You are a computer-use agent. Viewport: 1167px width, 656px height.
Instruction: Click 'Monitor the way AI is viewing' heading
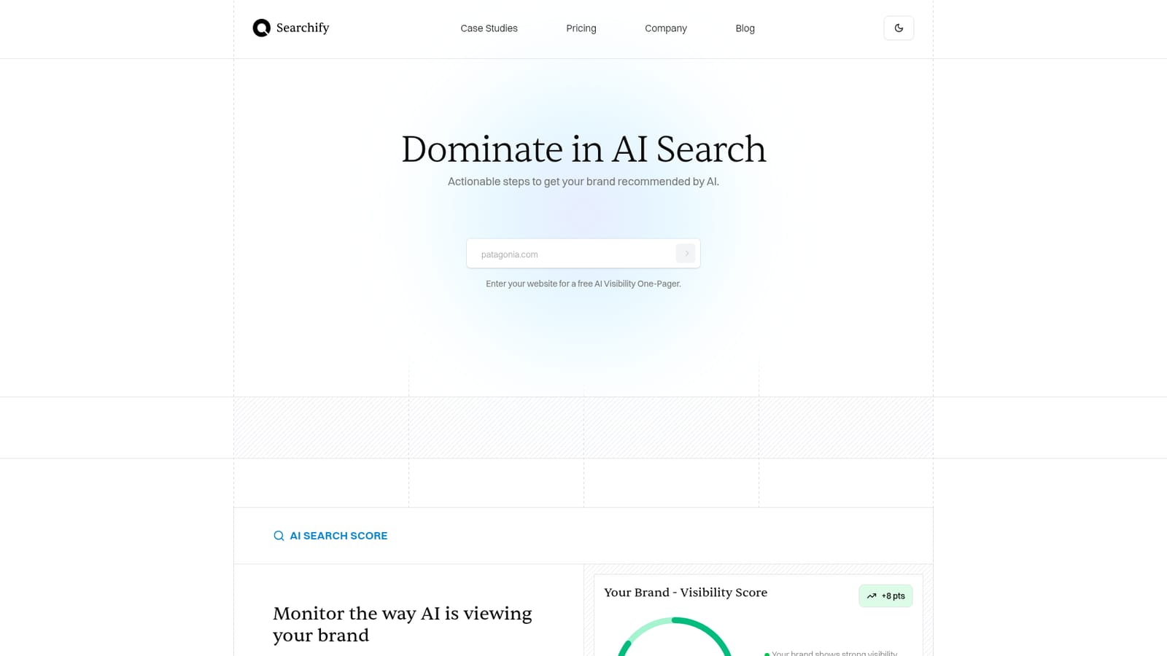403,624
